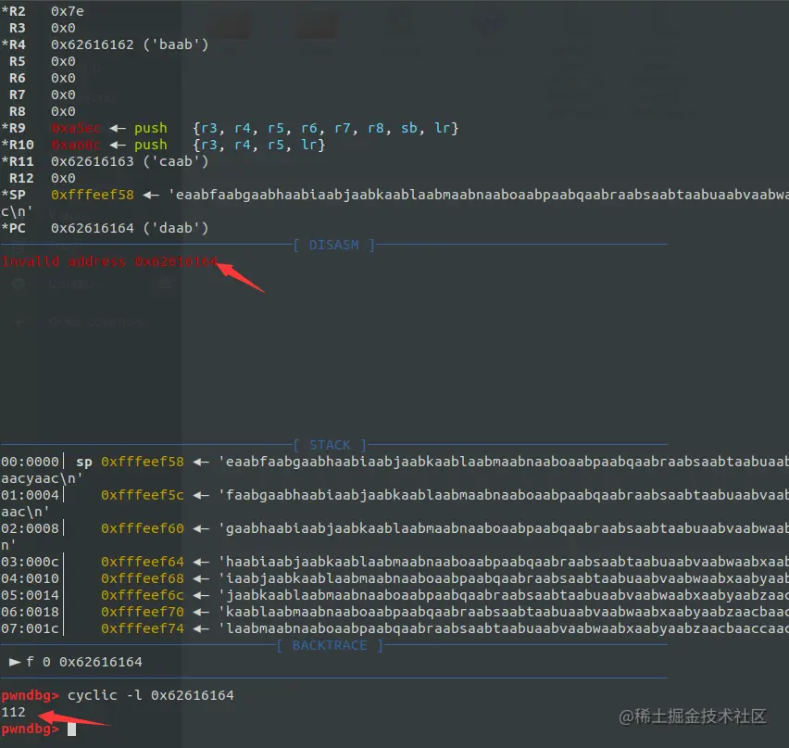The width and height of the screenshot is (789, 748).
Task: Click the DISASM section header
Action: tap(334, 245)
